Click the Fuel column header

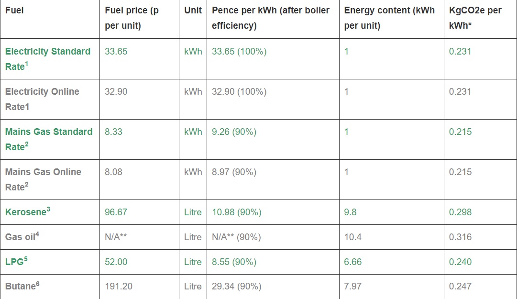[x=14, y=11]
